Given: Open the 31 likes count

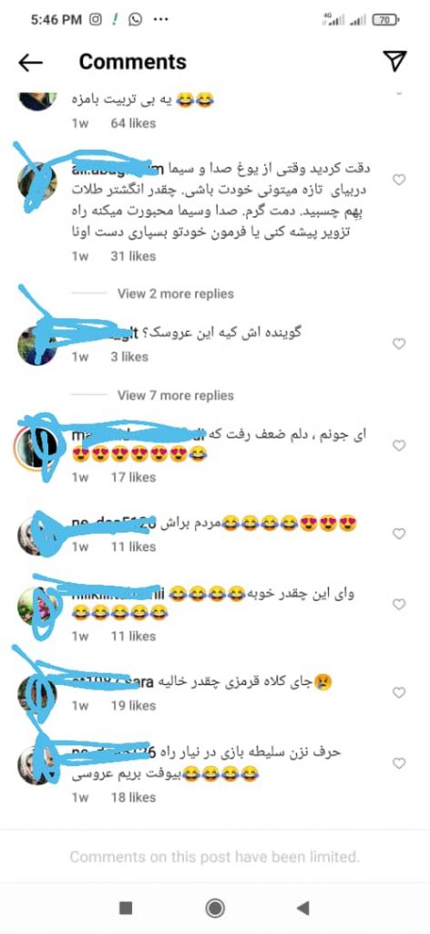Looking at the screenshot, I should tap(133, 256).
